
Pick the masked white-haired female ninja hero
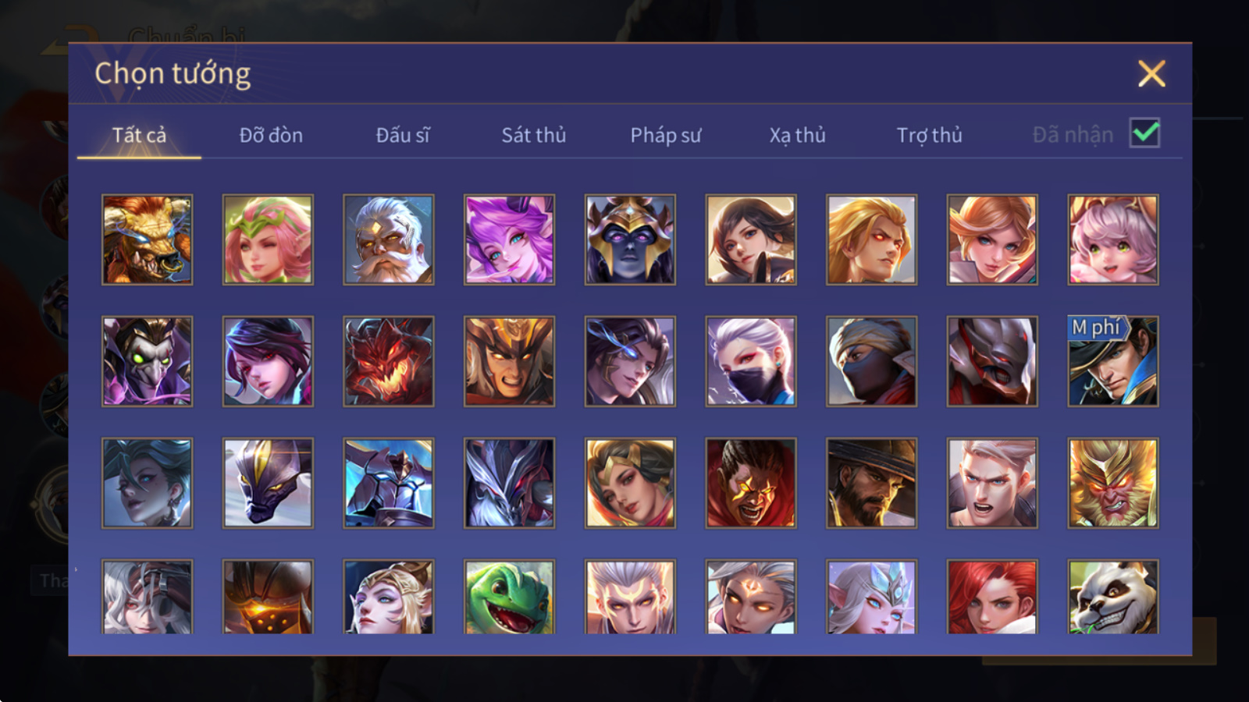tap(751, 361)
